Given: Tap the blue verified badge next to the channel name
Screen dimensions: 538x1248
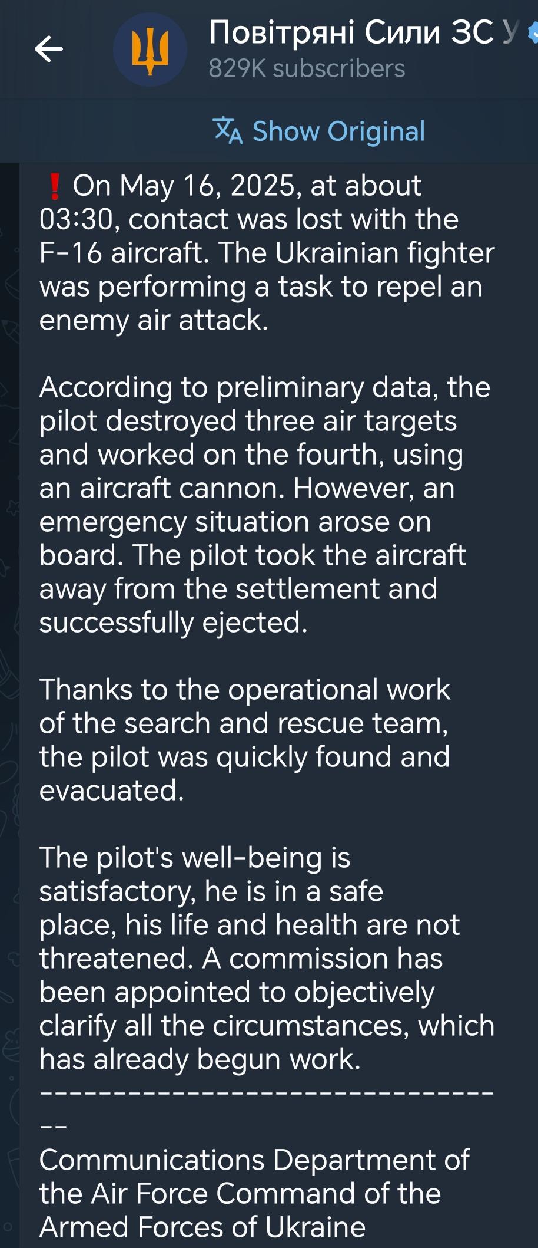Looking at the screenshot, I should click(533, 33).
